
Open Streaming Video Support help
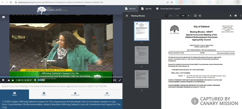point(168,9)
